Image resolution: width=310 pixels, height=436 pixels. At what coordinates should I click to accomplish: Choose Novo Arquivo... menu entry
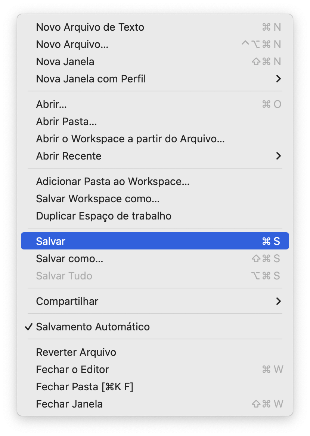click(x=72, y=44)
